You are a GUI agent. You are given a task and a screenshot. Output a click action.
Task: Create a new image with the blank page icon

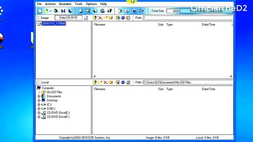[40, 11]
